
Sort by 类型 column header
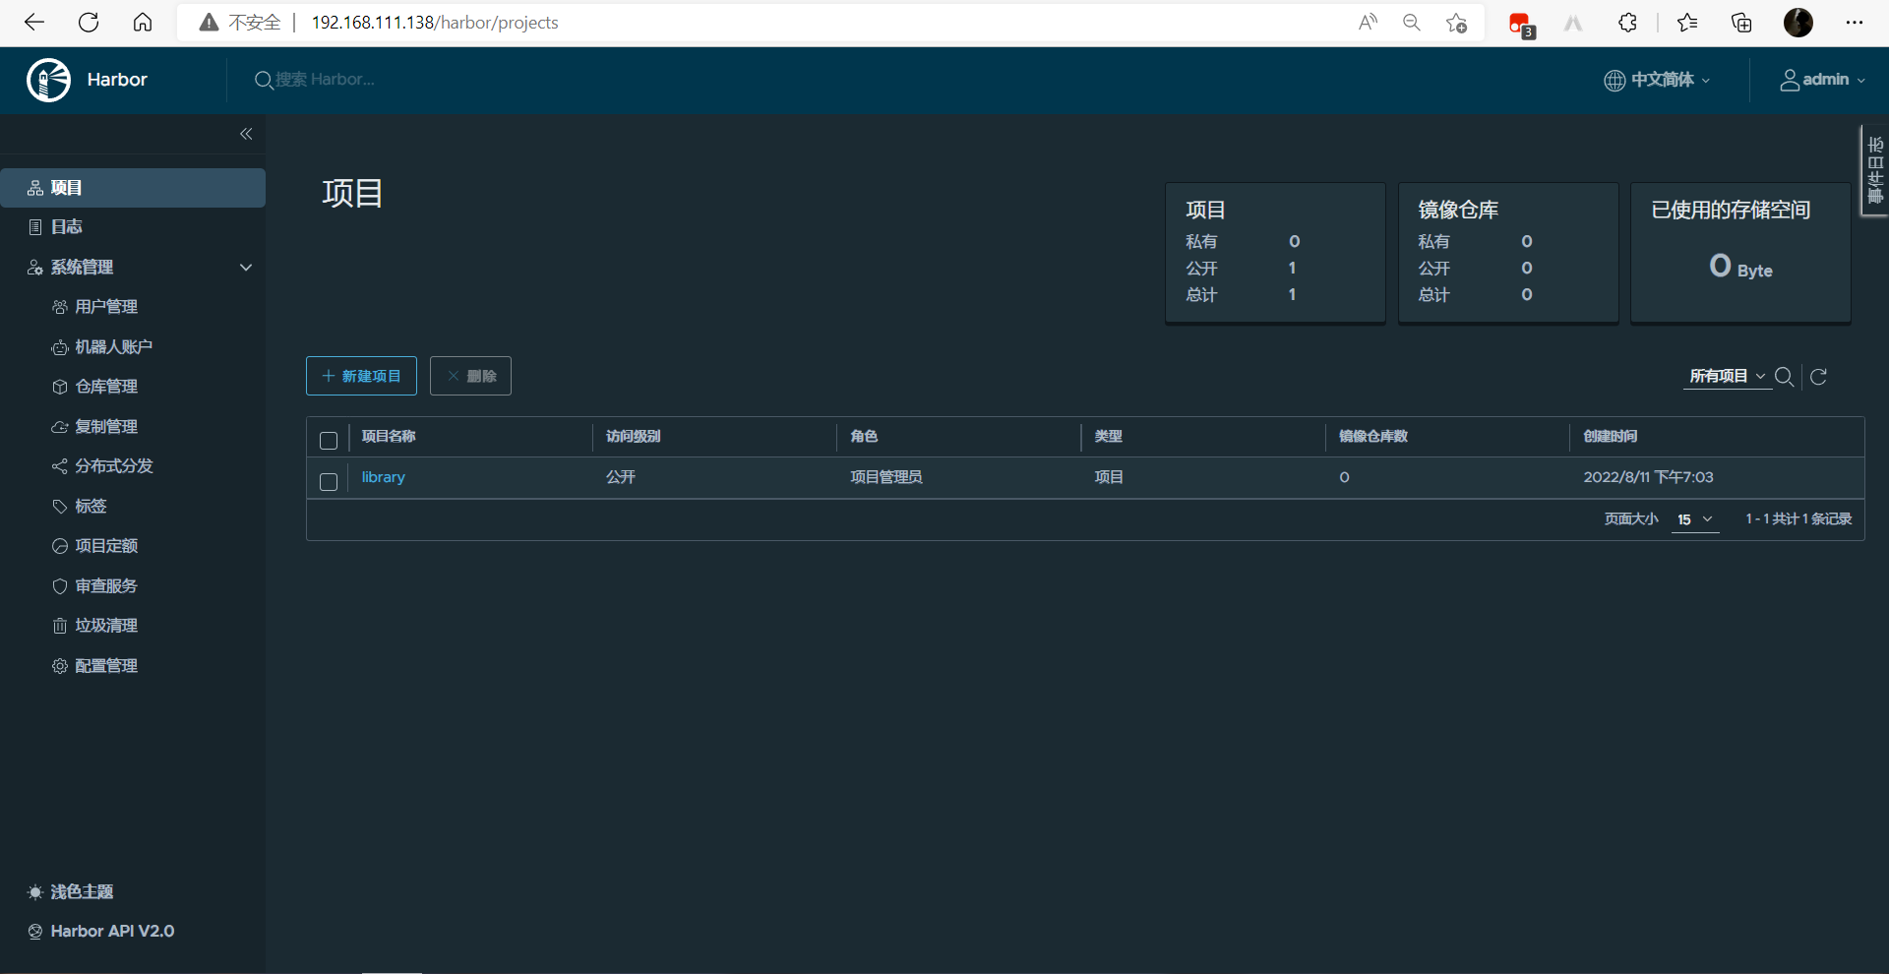click(x=1109, y=436)
